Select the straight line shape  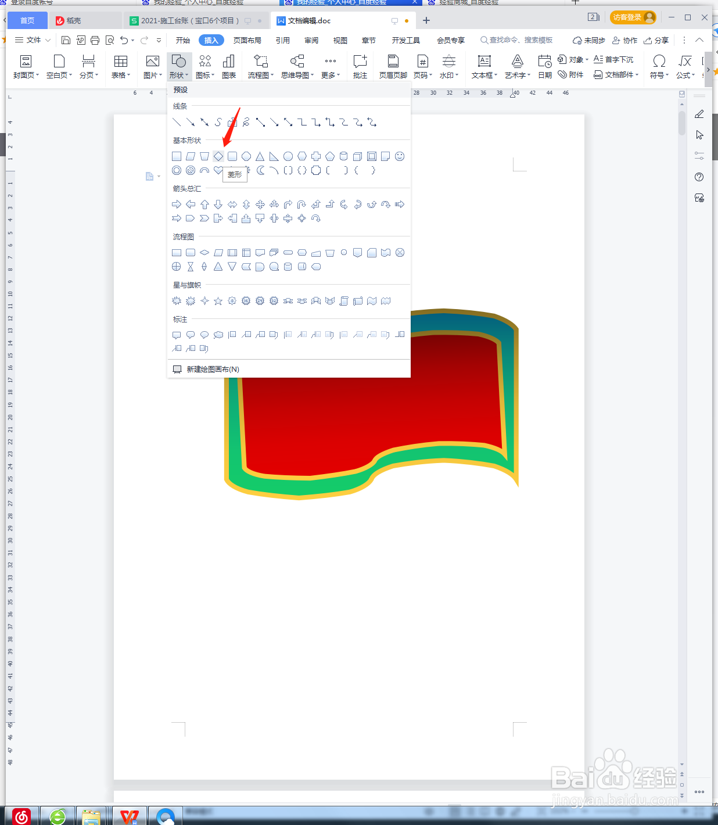[177, 122]
